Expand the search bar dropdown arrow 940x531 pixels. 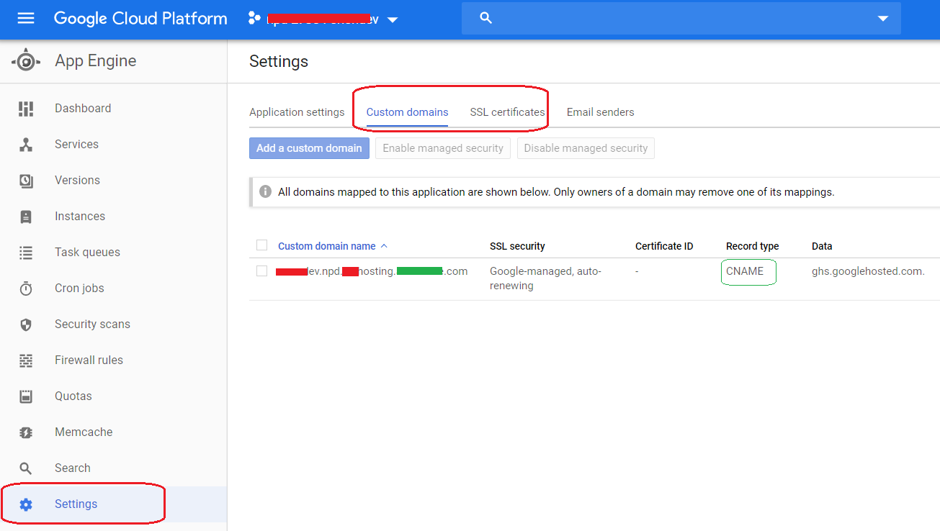tap(882, 18)
